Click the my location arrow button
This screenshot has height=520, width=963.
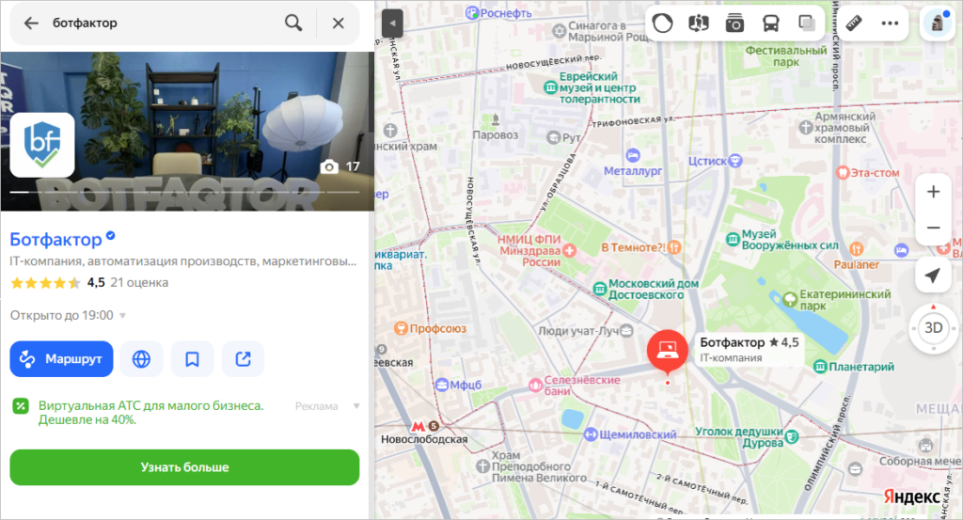[933, 276]
